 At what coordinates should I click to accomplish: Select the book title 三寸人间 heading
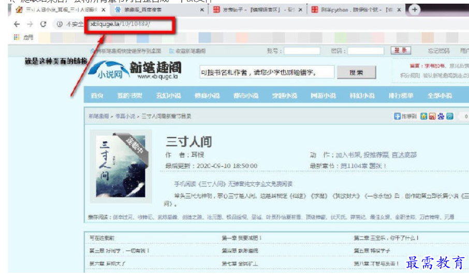click(189, 141)
